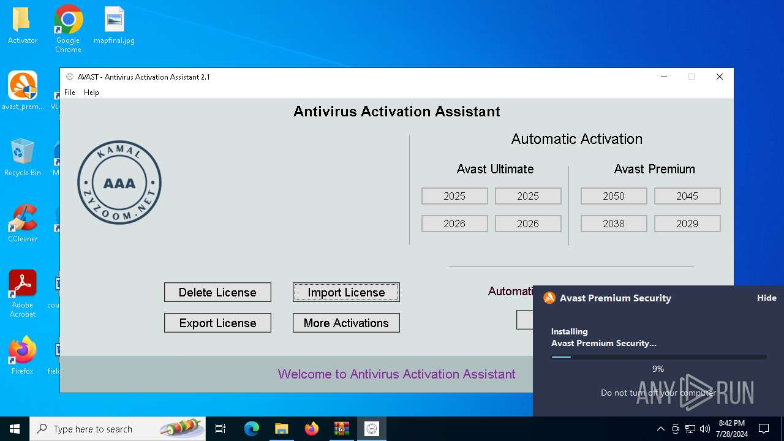Open Task View on taskbar
784x441 pixels.
[221, 429]
